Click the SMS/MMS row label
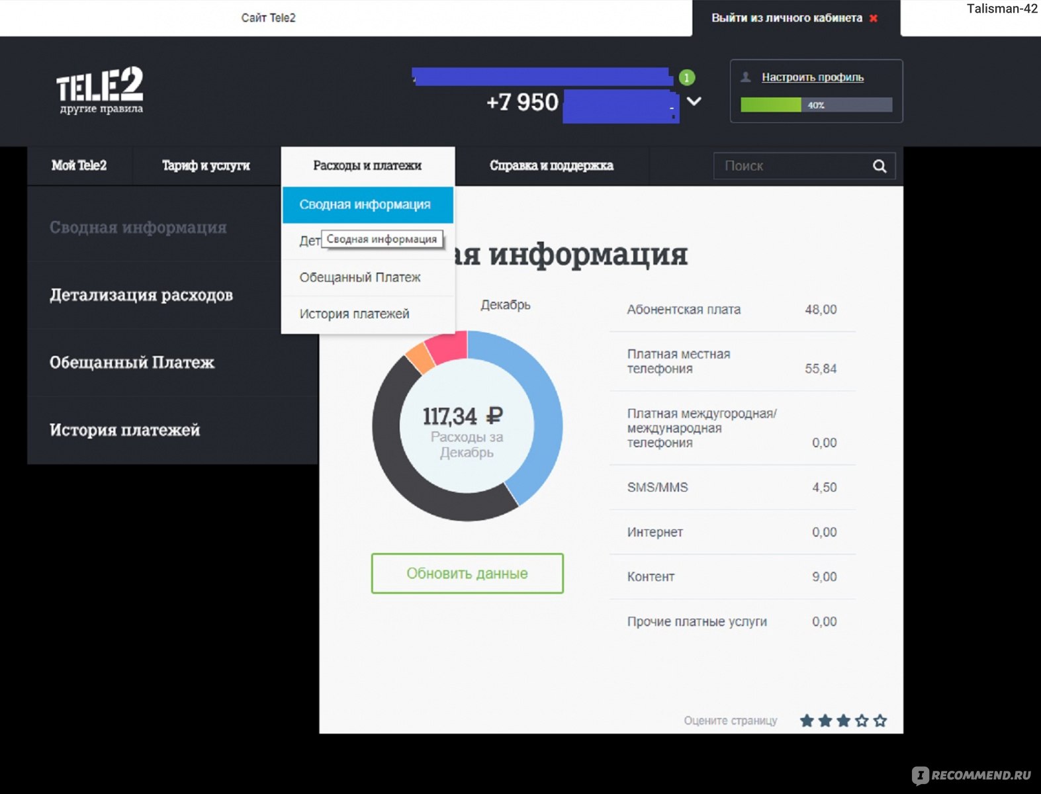Viewport: 1041px width, 794px height. tap(657, 488)
